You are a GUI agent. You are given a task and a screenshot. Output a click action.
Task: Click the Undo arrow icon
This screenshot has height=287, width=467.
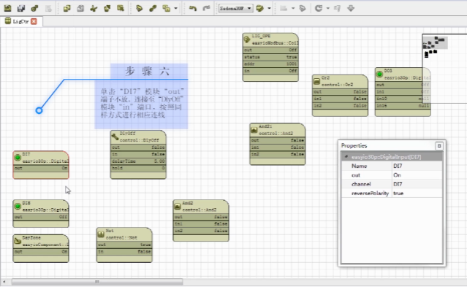(193, 8)
